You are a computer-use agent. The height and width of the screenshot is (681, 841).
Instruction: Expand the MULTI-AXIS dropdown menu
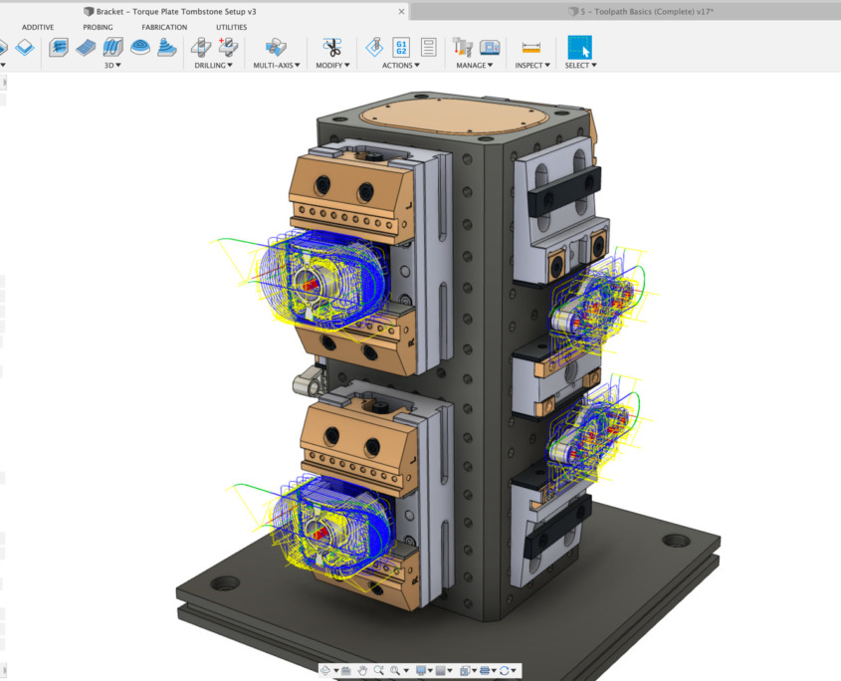coord(277,66)
